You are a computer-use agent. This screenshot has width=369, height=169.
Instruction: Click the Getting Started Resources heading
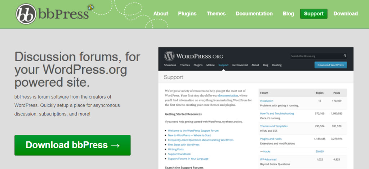coord(183,114)
